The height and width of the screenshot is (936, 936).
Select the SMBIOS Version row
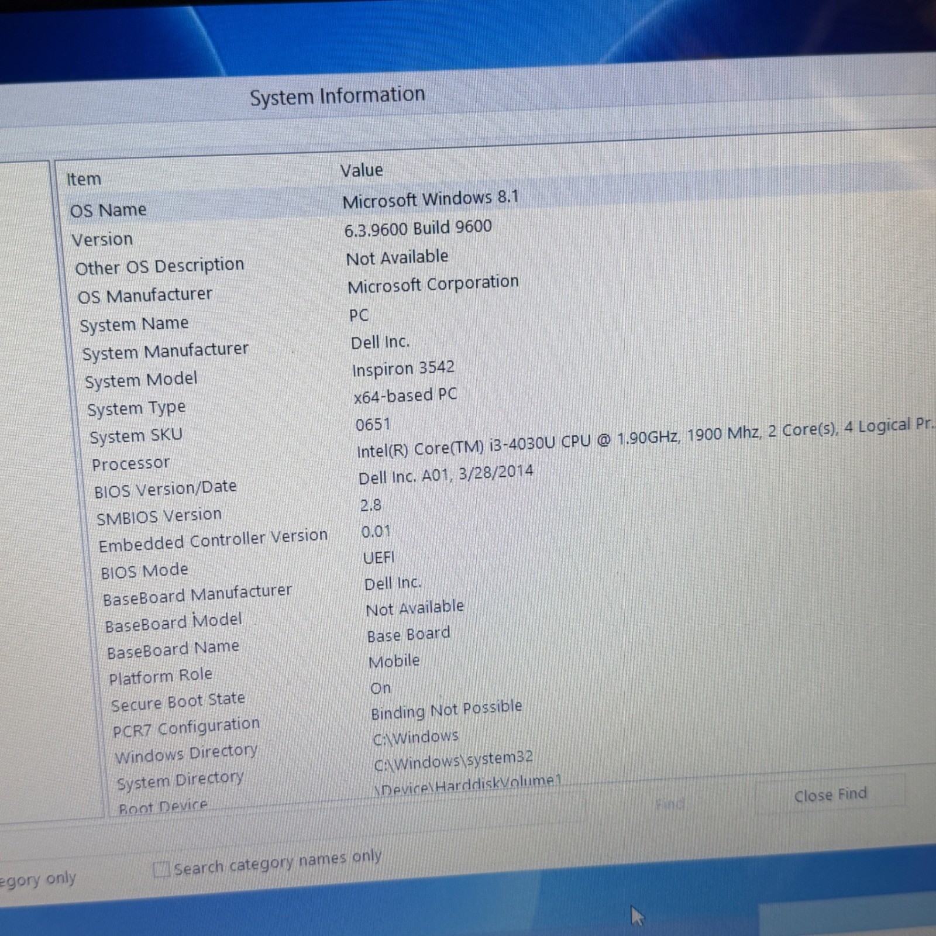point(159,517)
